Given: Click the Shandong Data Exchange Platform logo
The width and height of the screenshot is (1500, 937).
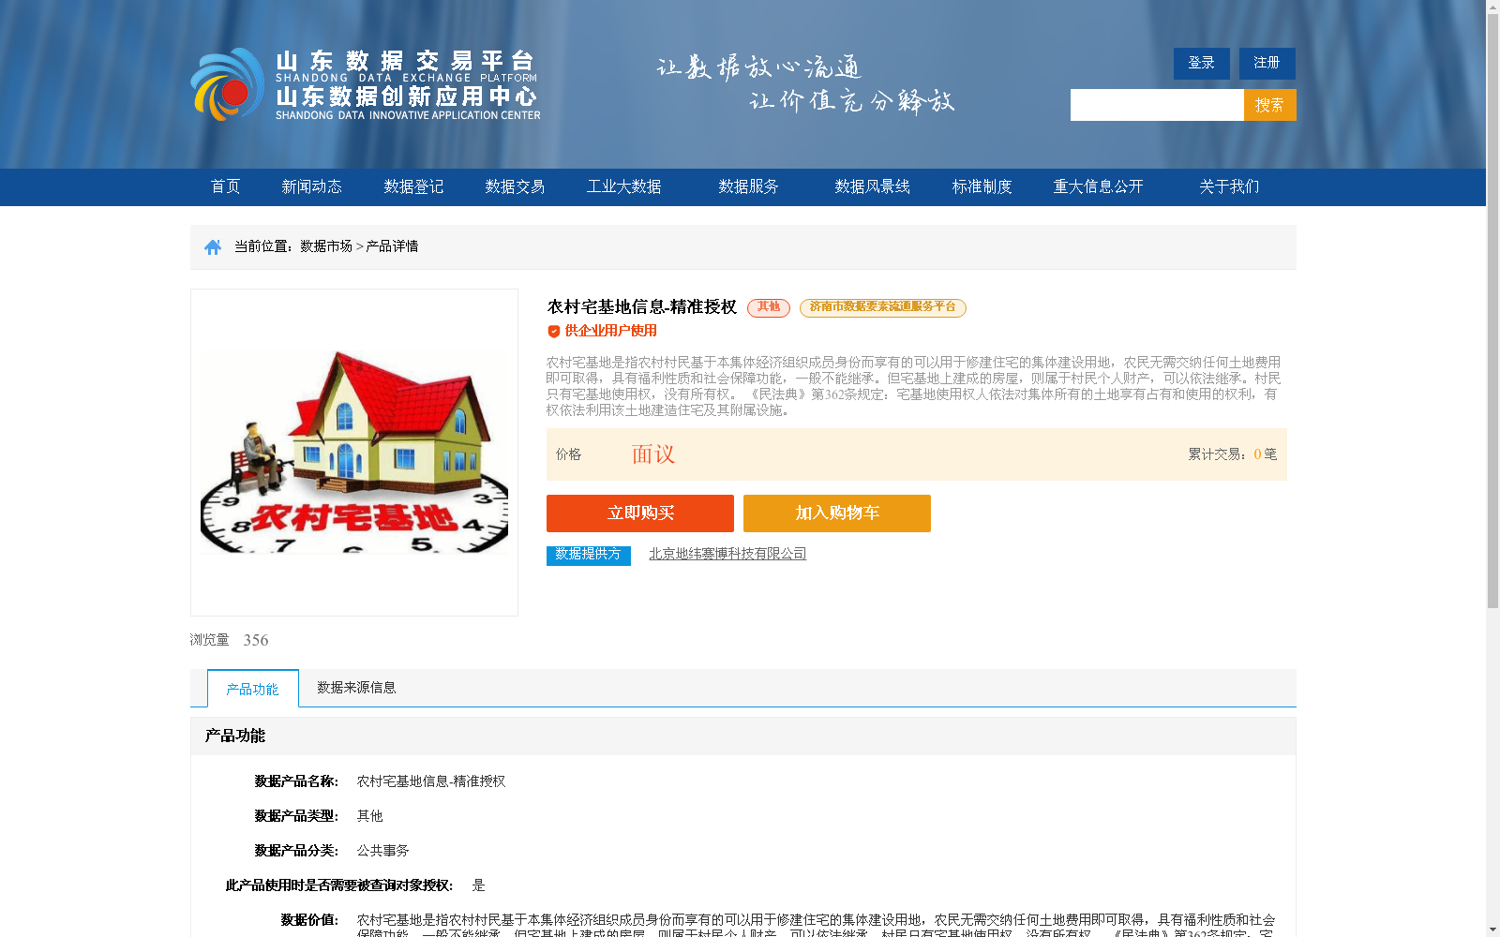Looking at the screenshot, I should pyautogui.click(x=366, y=84).
